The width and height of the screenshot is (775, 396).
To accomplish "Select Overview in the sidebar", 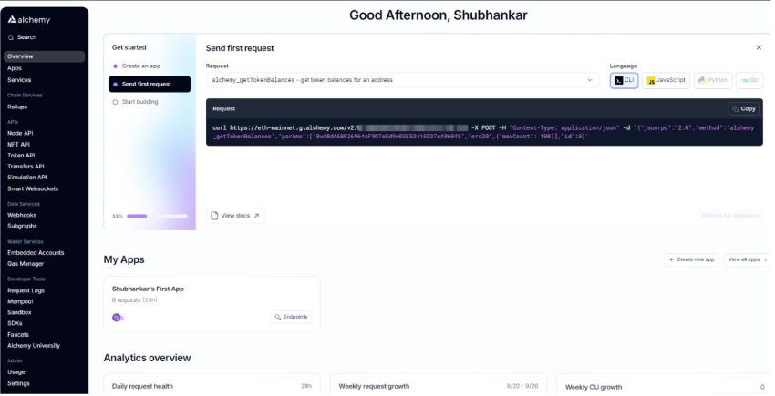I will pyautogui.click(x=44, y=56).
